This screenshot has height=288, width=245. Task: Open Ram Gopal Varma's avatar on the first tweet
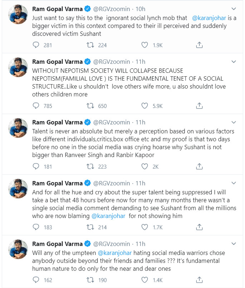tap(18, 14)
